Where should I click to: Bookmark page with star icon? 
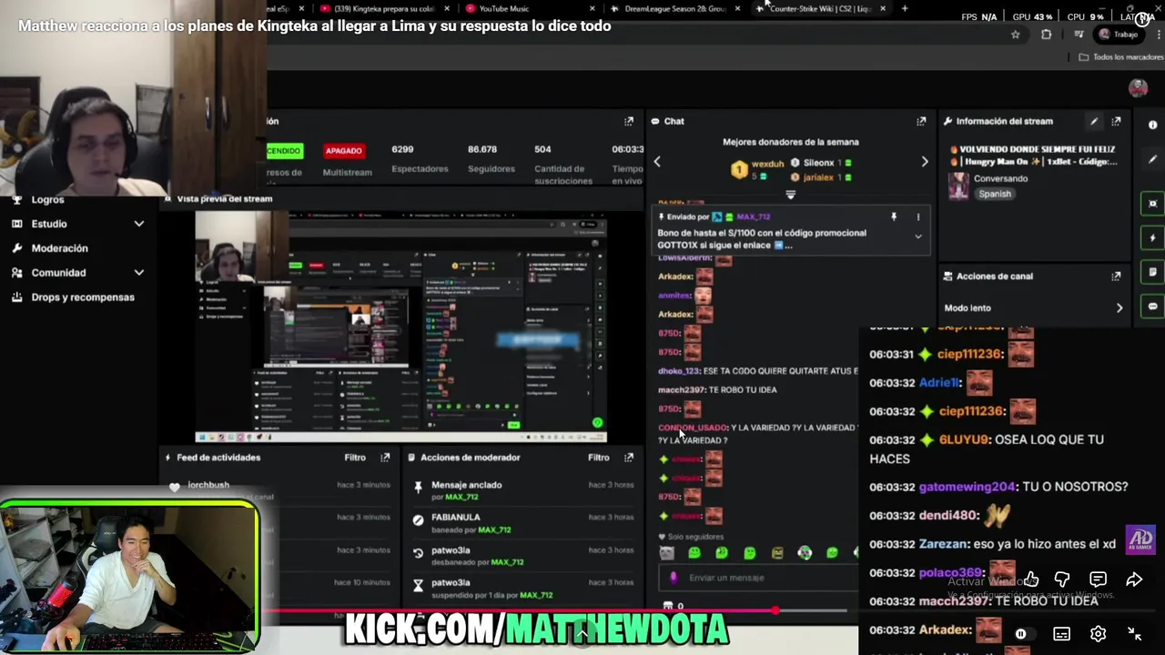click(1016, 35)
